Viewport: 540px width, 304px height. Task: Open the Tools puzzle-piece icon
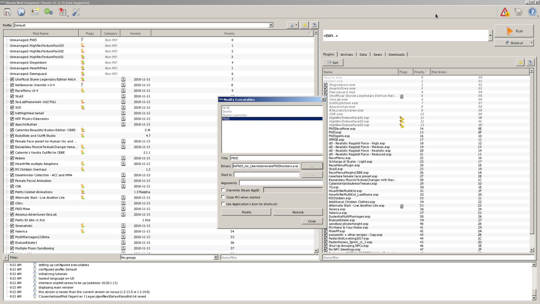click(x=62, y=12)
